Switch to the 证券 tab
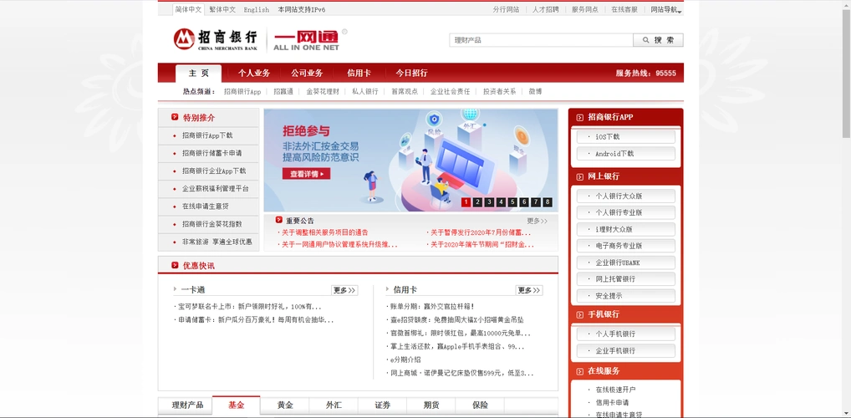 tap(383, 405)
